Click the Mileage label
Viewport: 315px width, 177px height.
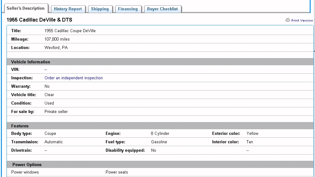pyautogui.click(x=20, y=39)
